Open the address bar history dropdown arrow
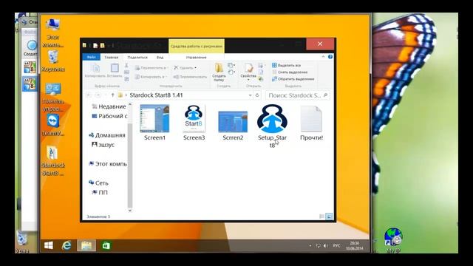The image size is (473, 266). (250, 95)
